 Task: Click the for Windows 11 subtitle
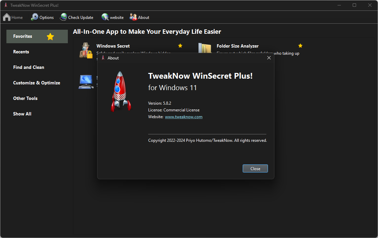click(x=172, y=87)
